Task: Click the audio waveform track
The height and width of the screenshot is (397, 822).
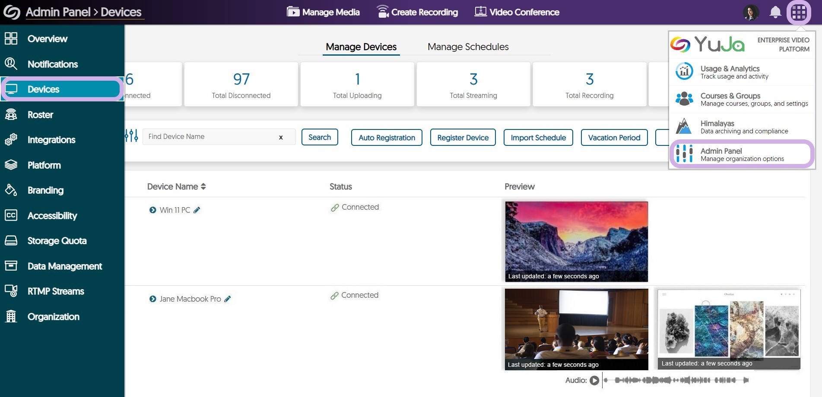Action: click(676, 380)
